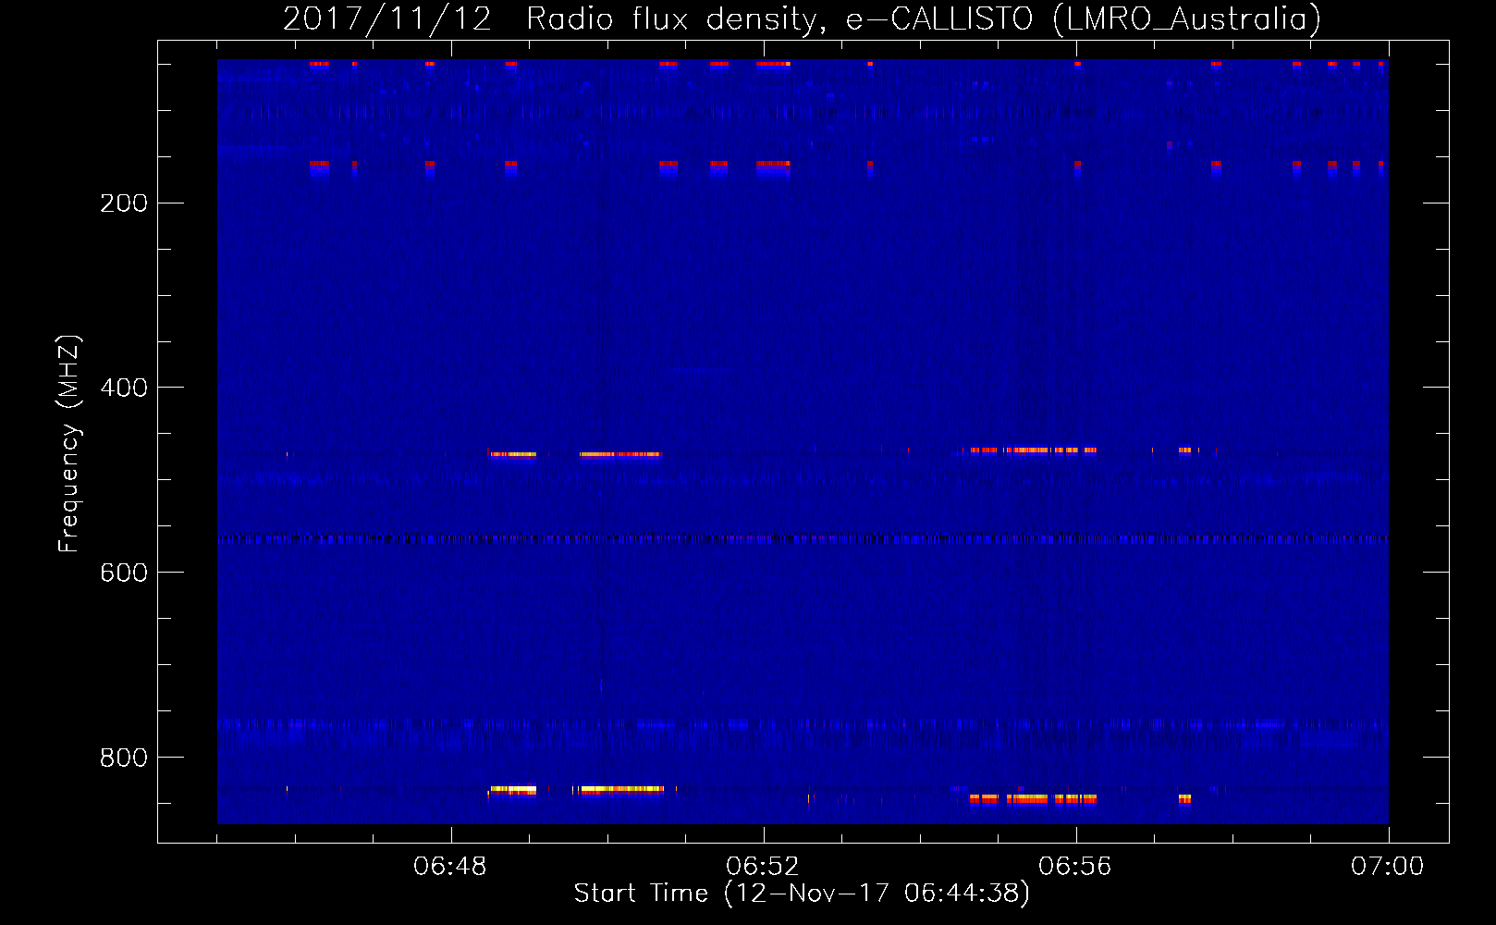Image resolution: width=1496 pixels, height=925 pixels.
Task: Click the '800' frequency tick label
Action: pyautogui.click(x=124, y=758)
